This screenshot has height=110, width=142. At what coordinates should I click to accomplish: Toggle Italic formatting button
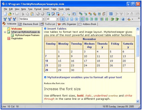67,19
